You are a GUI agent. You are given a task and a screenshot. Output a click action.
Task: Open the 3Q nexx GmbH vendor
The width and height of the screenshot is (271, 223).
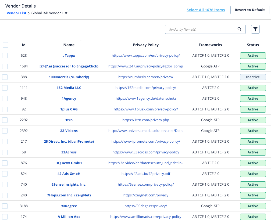pyautogui.click(x=69, y=163)
